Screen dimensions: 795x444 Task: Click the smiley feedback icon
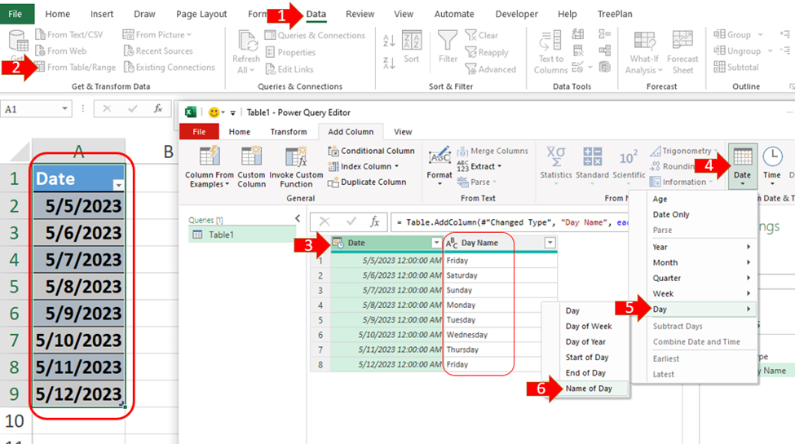pos(214,112)
